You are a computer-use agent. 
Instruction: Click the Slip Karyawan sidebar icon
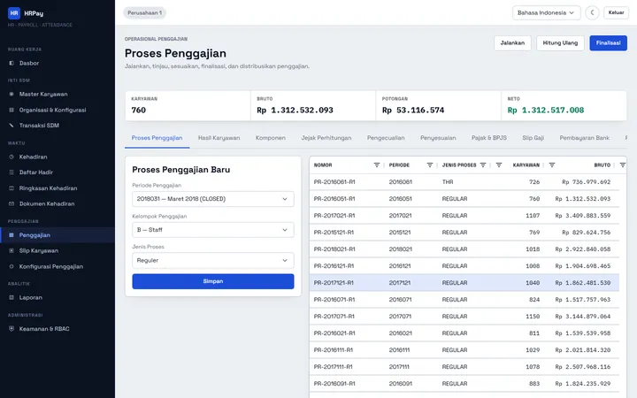(12, 250)
